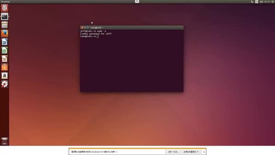Click the Terminal title in the top panel
The height and width of the screenshot is (155, 275).
click(5, 2)
